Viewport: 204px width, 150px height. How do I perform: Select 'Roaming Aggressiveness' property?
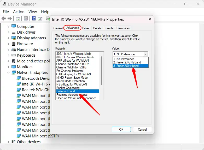(78, 94)
